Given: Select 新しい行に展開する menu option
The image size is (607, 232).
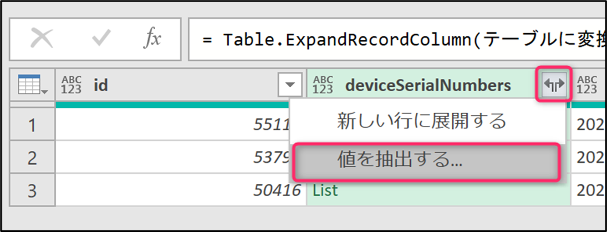Looking at the screenshot, I should point(421,121).
